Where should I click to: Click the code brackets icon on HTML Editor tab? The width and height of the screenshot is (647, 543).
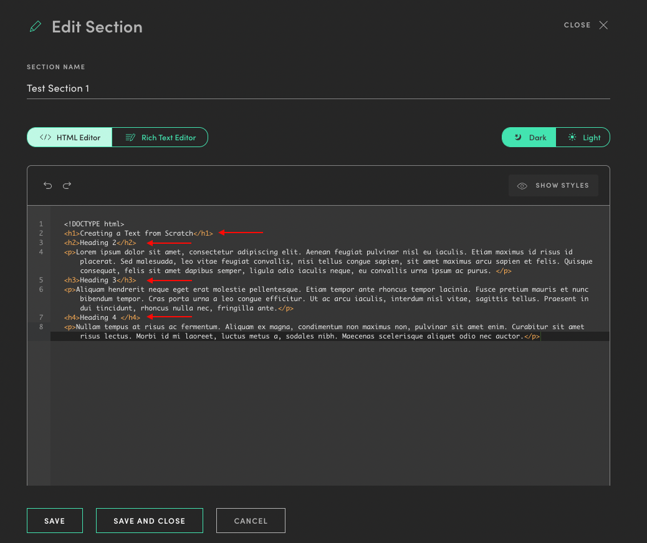tap(44, 137)
